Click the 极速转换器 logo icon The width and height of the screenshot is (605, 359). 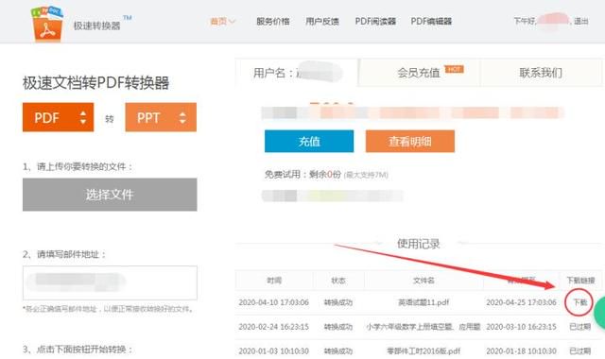pyautogui.click(x=46, y=24)
